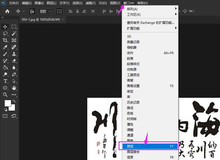
Task: Select the Zoom tool
Action: [5, 95]
